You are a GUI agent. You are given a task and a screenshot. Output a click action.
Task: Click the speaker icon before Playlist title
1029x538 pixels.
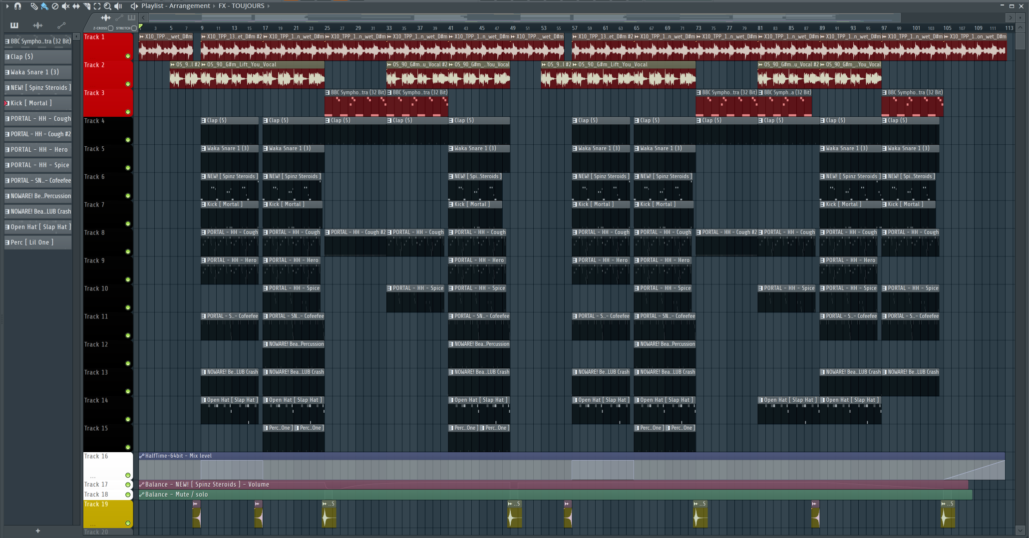pos(134,6)
